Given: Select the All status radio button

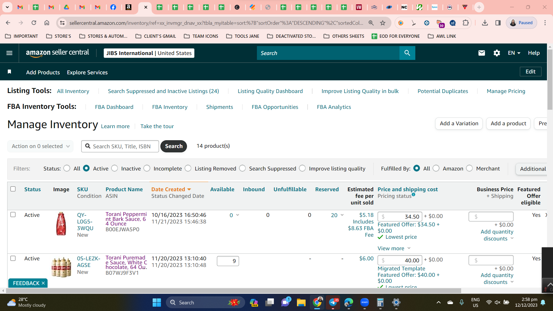Looking at the screenshot, I should tap(67, 168).
